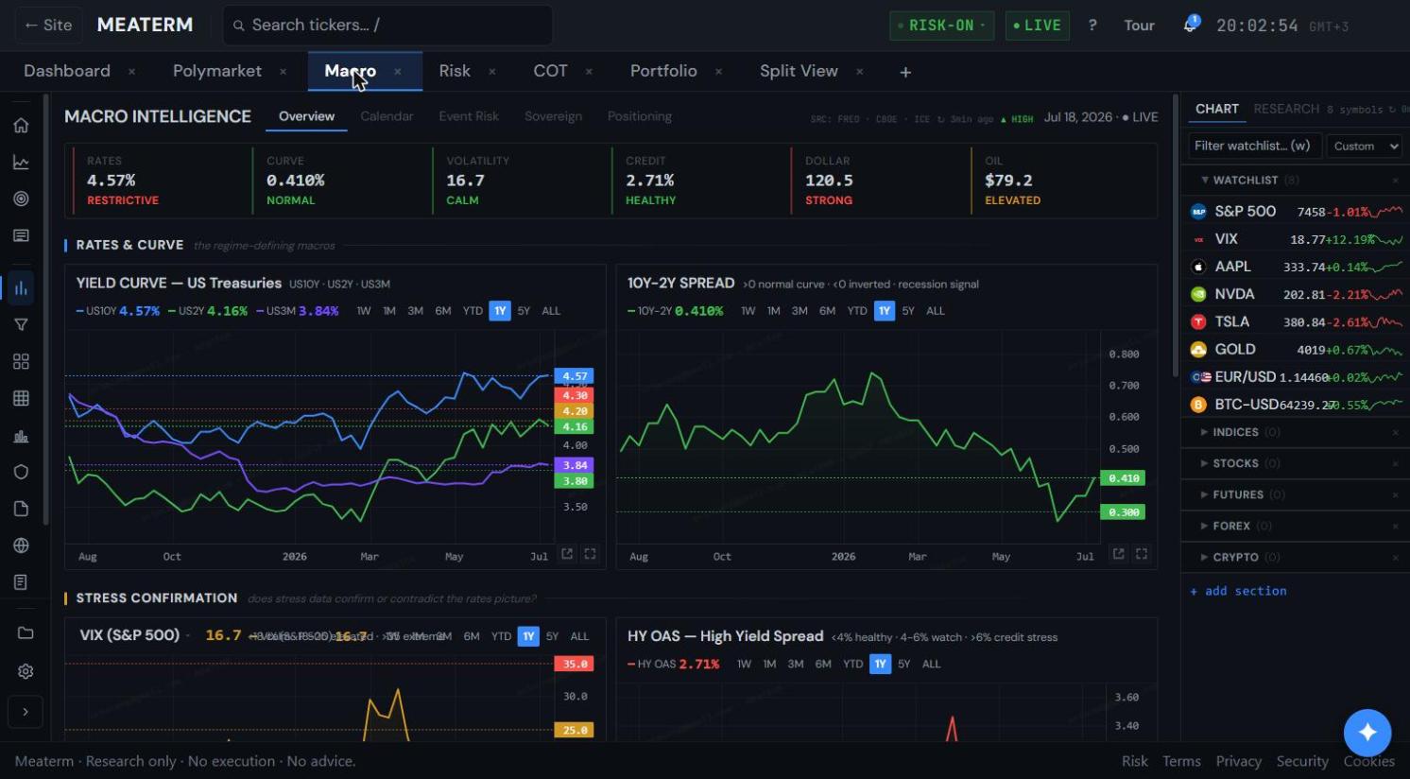Open the funnel filter icon in the sidebar

click(x=21, y=325)
